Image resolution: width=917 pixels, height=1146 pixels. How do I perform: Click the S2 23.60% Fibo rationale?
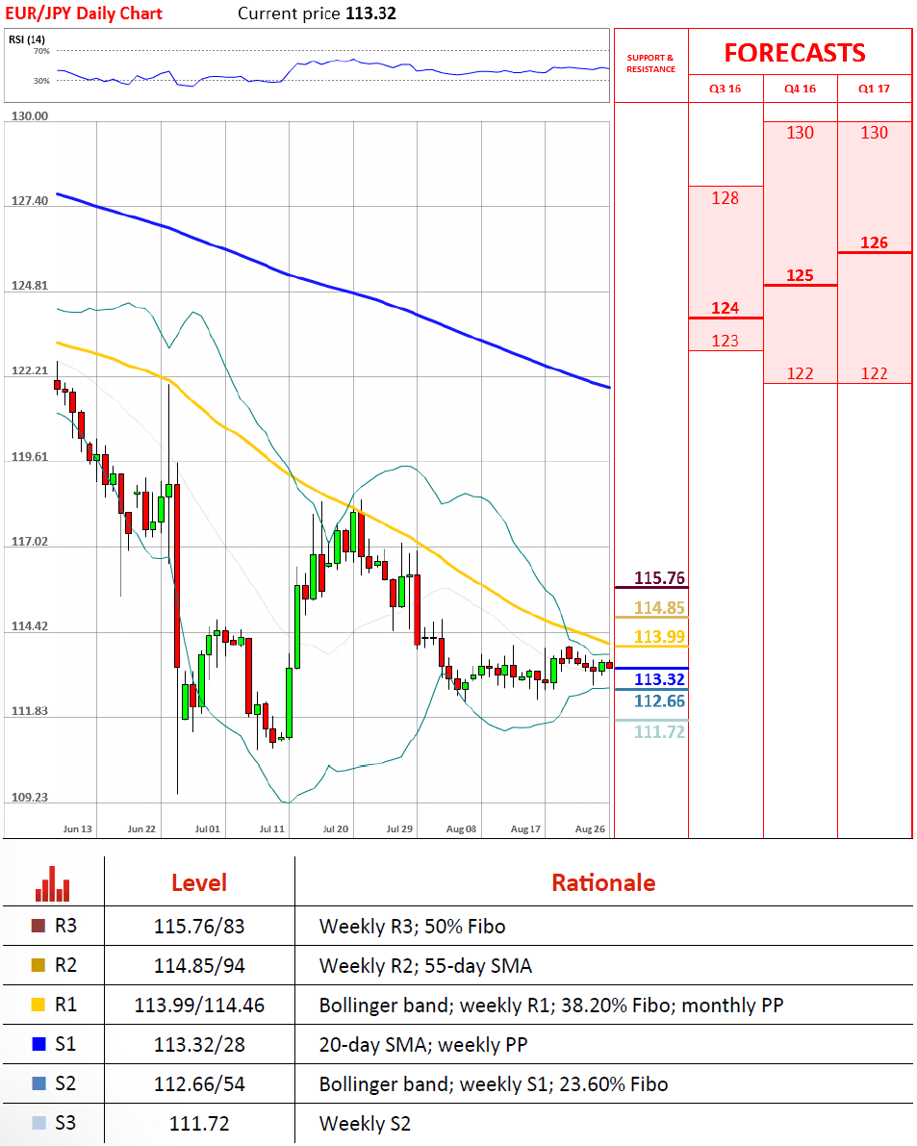pyautogui.click(x=494, y=1084)
